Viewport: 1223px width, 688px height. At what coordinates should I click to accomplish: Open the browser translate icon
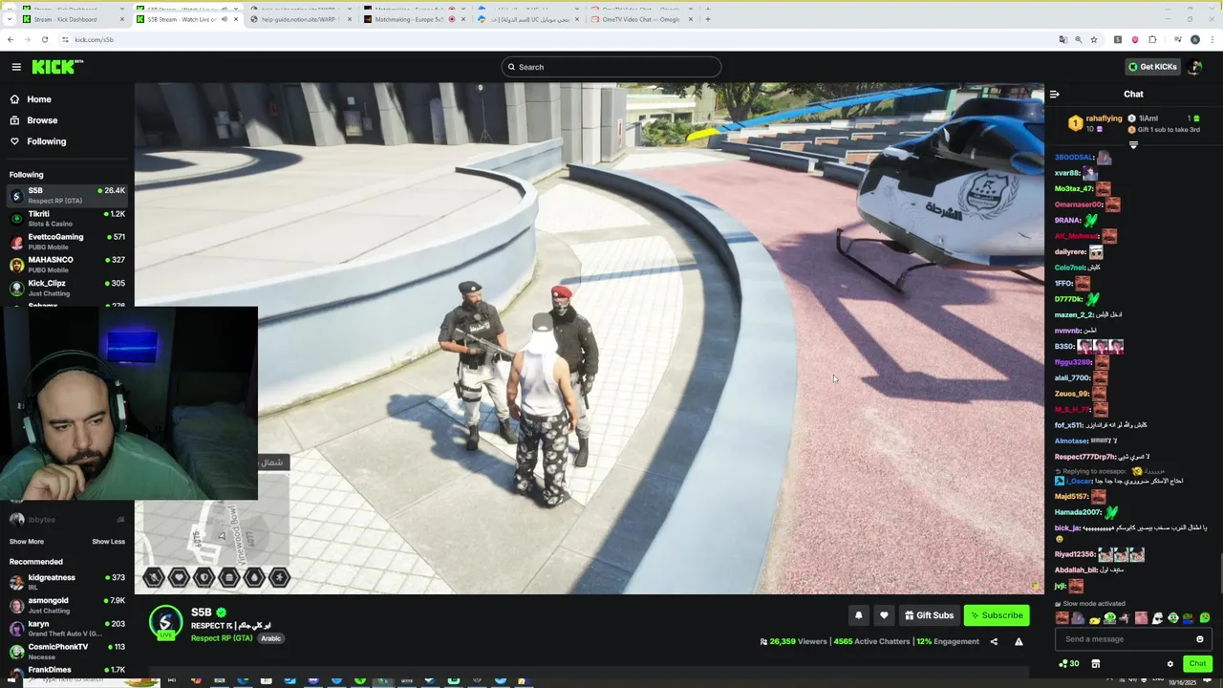[x=1062, y=40]
